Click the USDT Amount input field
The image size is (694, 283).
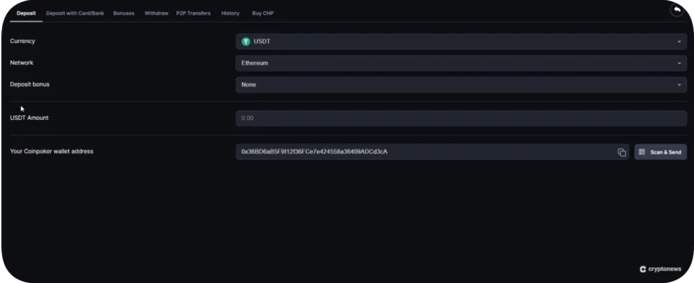(460, 118)
